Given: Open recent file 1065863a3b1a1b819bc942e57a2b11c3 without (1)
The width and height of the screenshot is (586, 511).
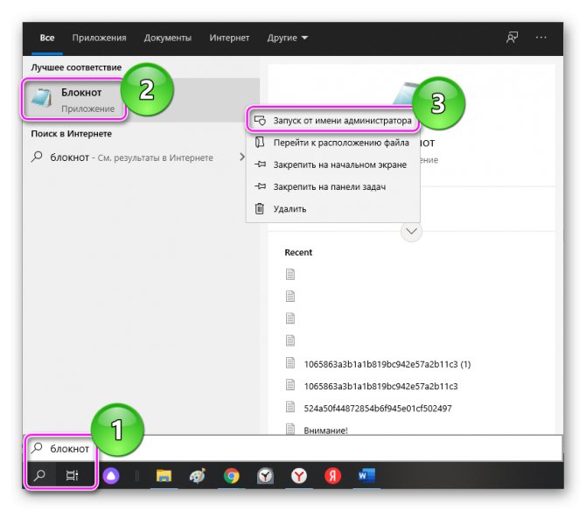Looking at the screenshot, I should point(380,386).
